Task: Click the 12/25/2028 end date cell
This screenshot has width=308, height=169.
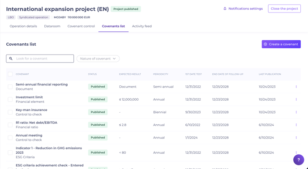Action: pyautogui.click(x=220, y=87)
